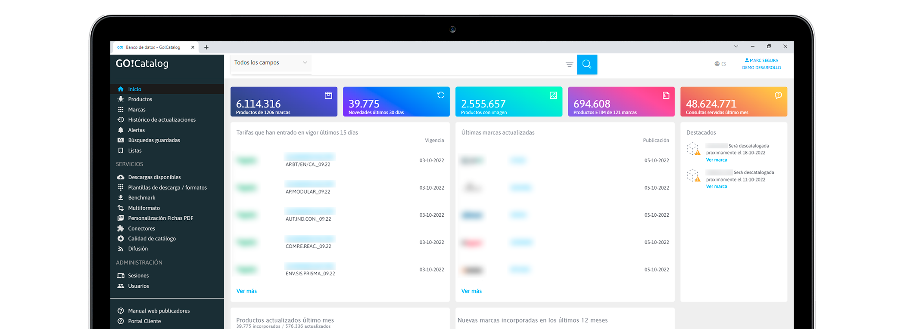
Task: Click the blue magnifier search button
Action: click(587, 65)
